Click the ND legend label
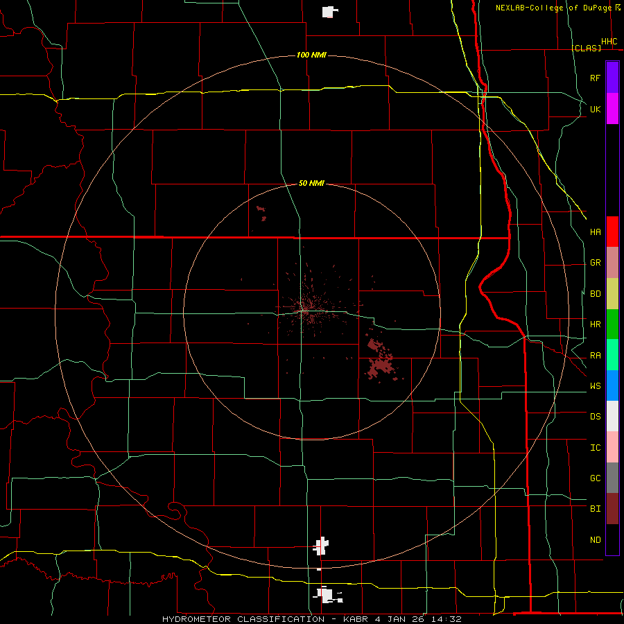 click(595, 539)
